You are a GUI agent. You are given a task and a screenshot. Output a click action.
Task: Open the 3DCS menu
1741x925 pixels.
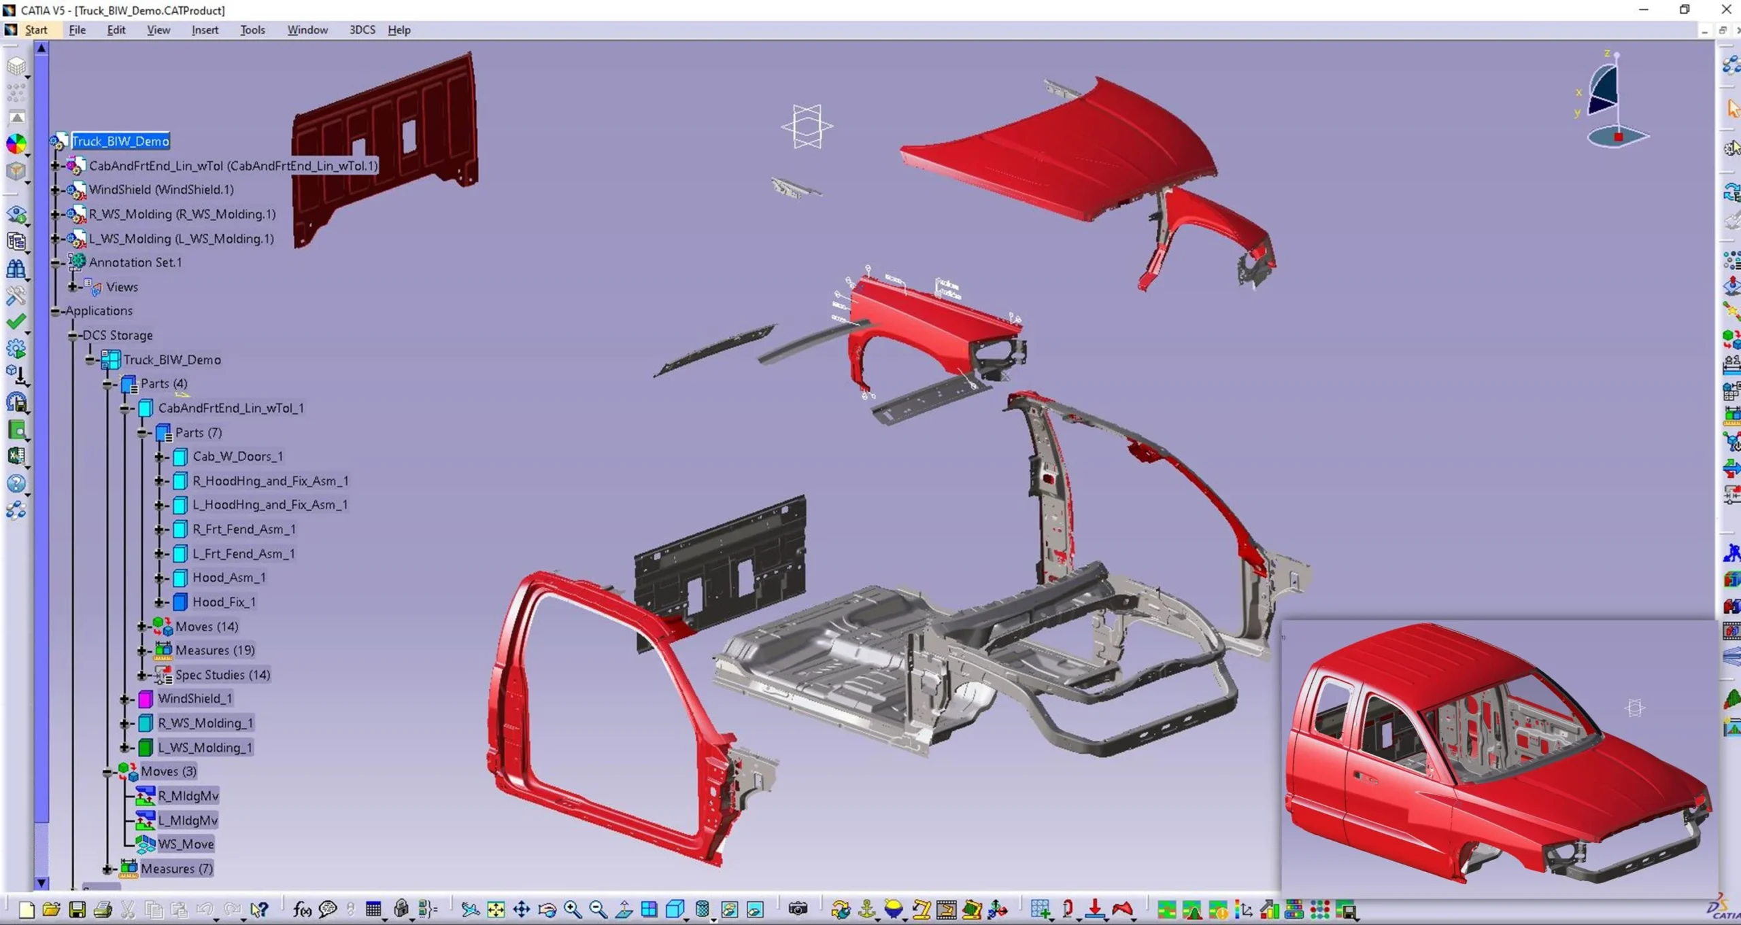(362, 30)
